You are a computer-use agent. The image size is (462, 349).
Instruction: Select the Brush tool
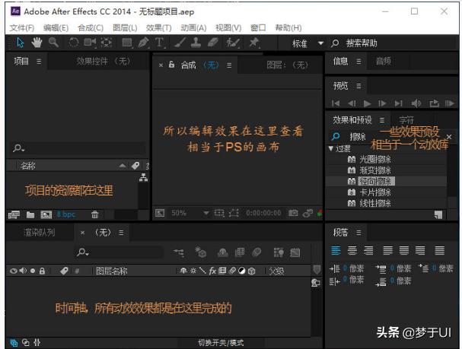[180, 43]
